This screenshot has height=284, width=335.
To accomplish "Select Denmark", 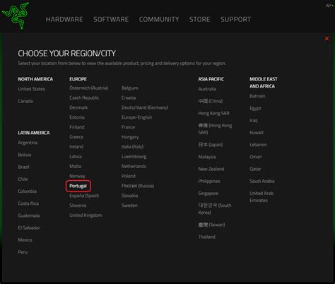I will tap(78, 107).
